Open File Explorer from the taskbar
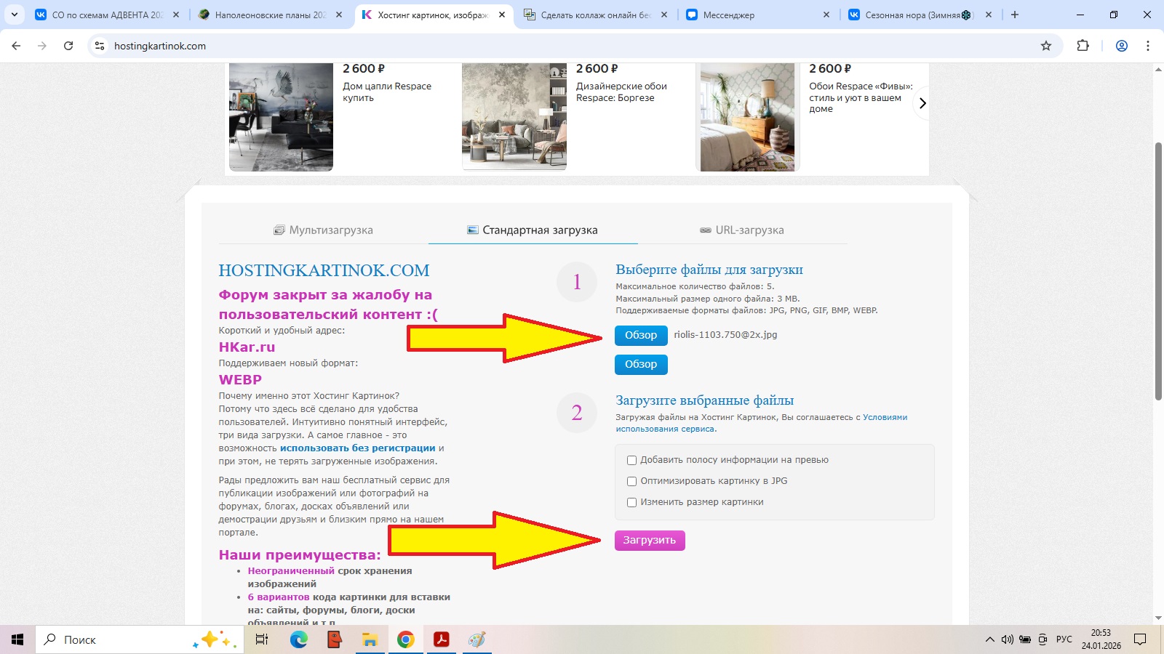The width and height of the screenshot is (1164, 654). click(x=370, y=639)
